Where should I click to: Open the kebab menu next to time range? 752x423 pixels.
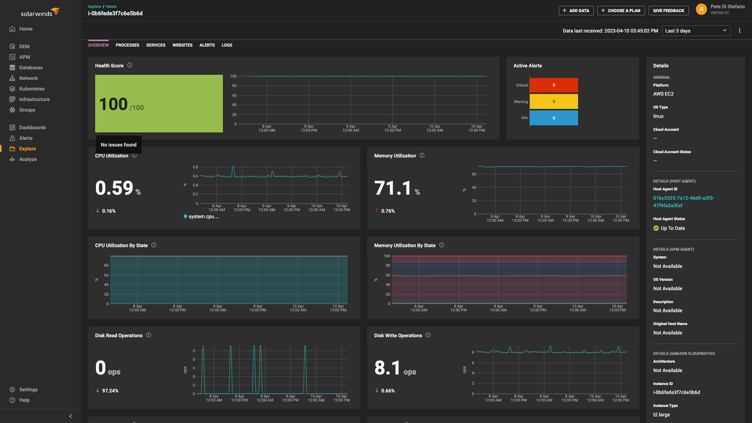pos(740,31)
